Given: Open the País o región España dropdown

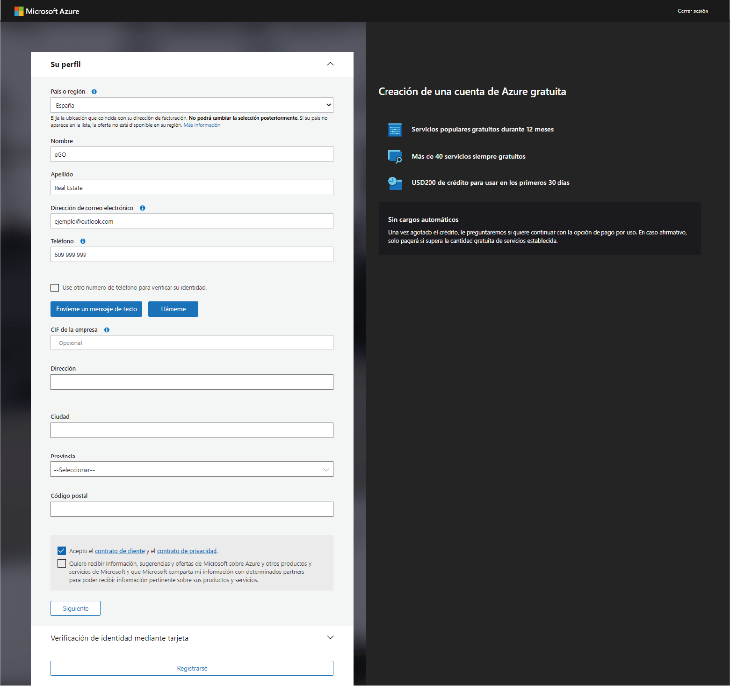Looking at the screenshot, I should (192, 105).
